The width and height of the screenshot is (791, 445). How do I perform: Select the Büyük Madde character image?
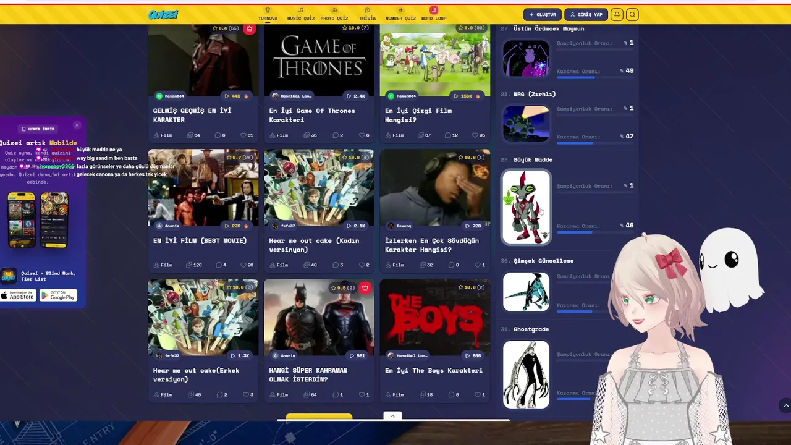pos(526,207)
